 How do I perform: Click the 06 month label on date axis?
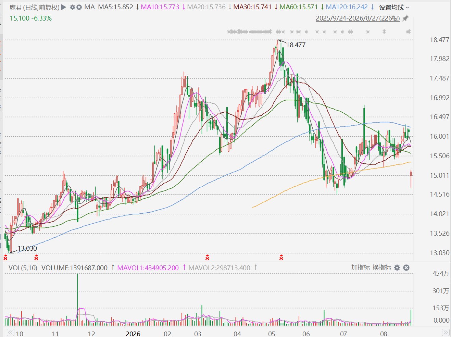coord(306,334)
